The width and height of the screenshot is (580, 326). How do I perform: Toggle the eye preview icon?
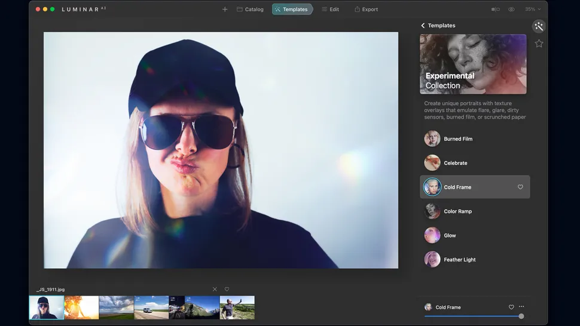pos(511,10)
